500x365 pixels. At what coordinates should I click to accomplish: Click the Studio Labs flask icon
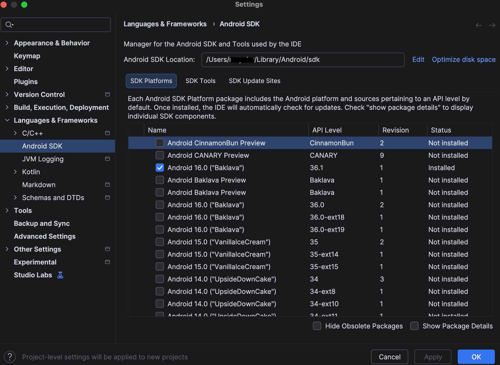click(60, 275)
